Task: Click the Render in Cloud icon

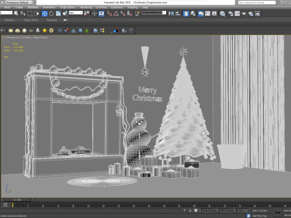Action: click(x=251, y=13)
